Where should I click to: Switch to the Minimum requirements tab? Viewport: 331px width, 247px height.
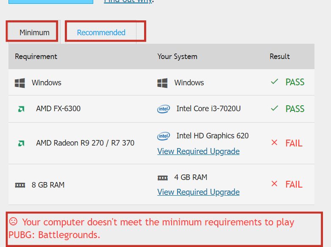click(x=34, y=33)
